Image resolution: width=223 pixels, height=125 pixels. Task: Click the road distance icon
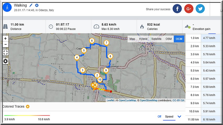tap(6, 27)
